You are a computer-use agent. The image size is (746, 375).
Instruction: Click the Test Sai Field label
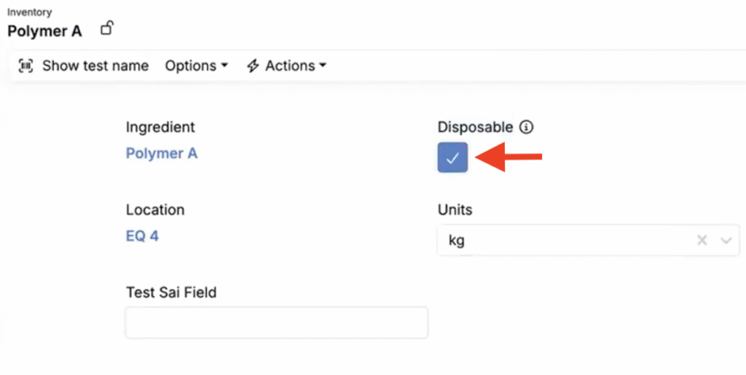click(x=171, y=292)
